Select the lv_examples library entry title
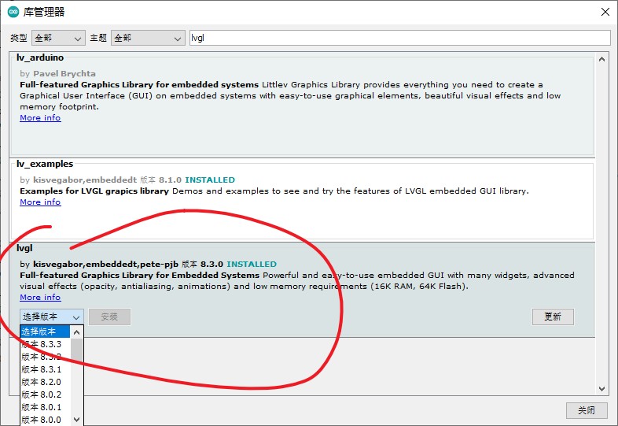The width and height of the screenshot is (618, 426). click(x=45, y=164)
